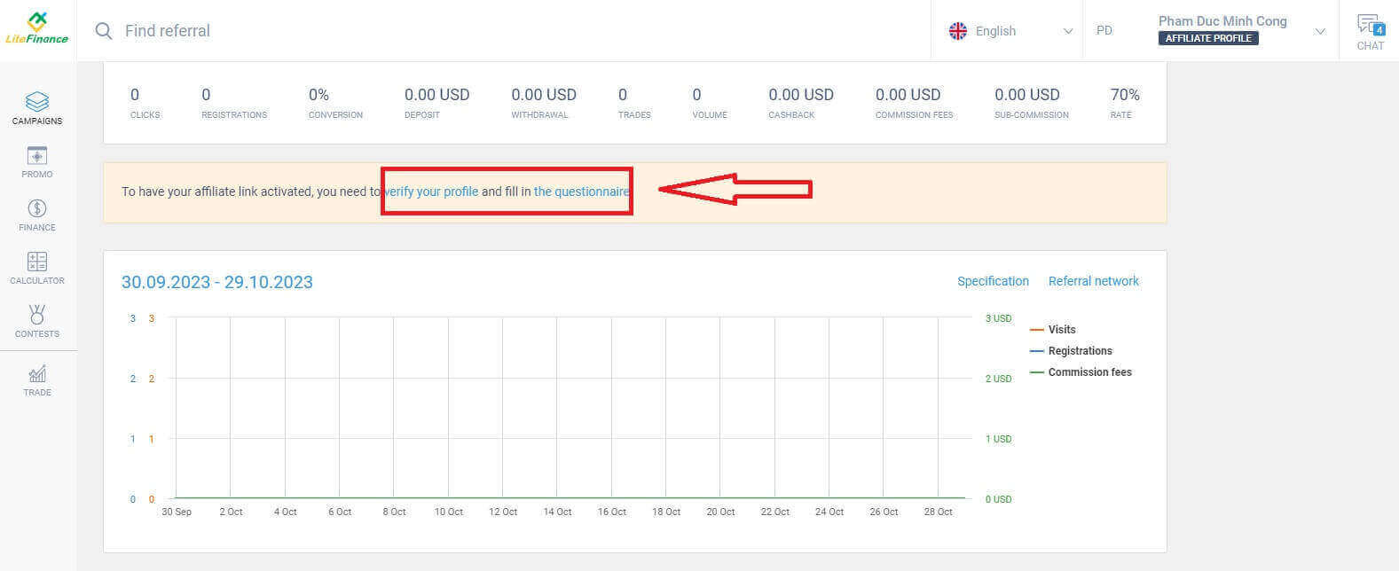This screenshot has width=1399, height=571.
Task: Toggle the Commission fees legend series
Action: click(x=1089, y=372)
